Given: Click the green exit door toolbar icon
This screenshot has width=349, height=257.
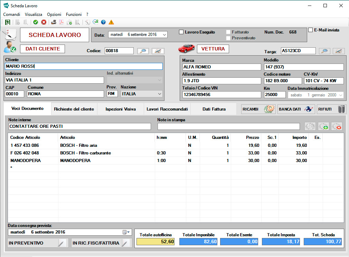Looking at the screenshot, I should (8, 22).
